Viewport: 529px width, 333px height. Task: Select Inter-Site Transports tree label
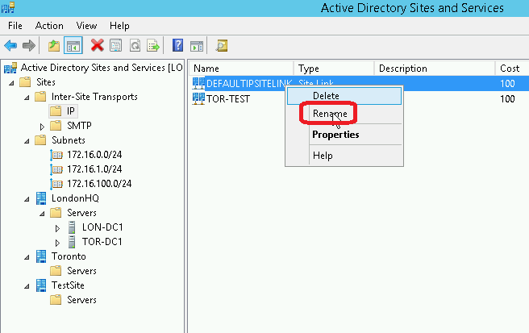pyautogui.click(x=94, y=97)
